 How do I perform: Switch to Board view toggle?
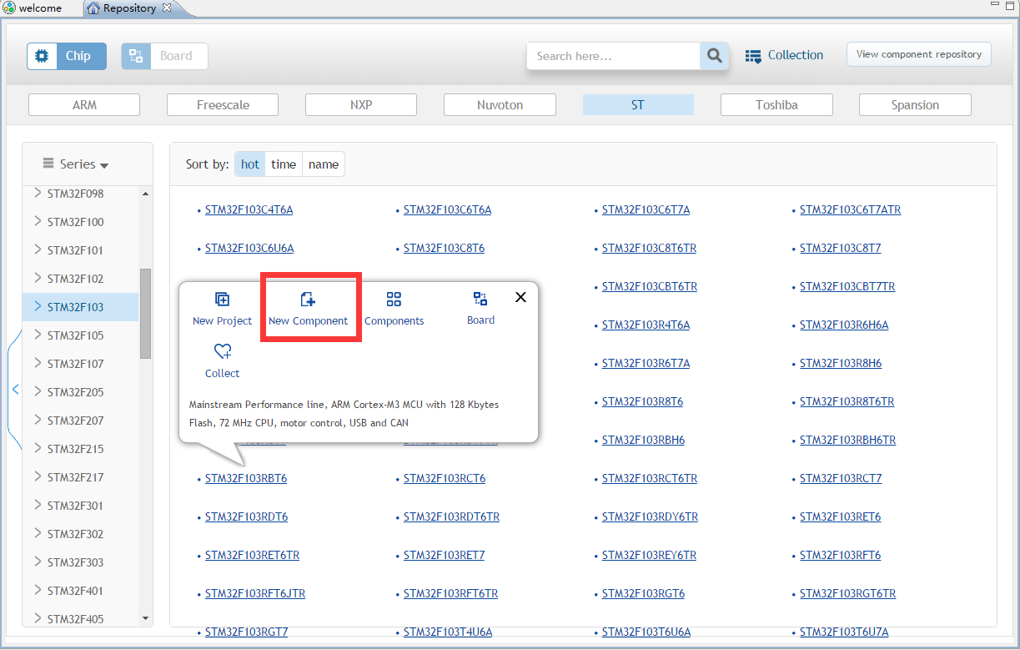pos(164,56)
